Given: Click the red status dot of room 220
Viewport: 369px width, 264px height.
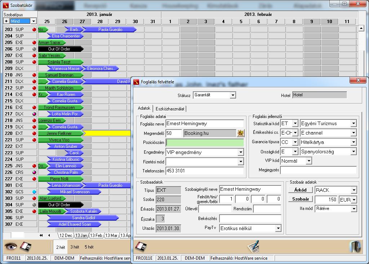Looking at the screenshot, I should coord(34,133).
